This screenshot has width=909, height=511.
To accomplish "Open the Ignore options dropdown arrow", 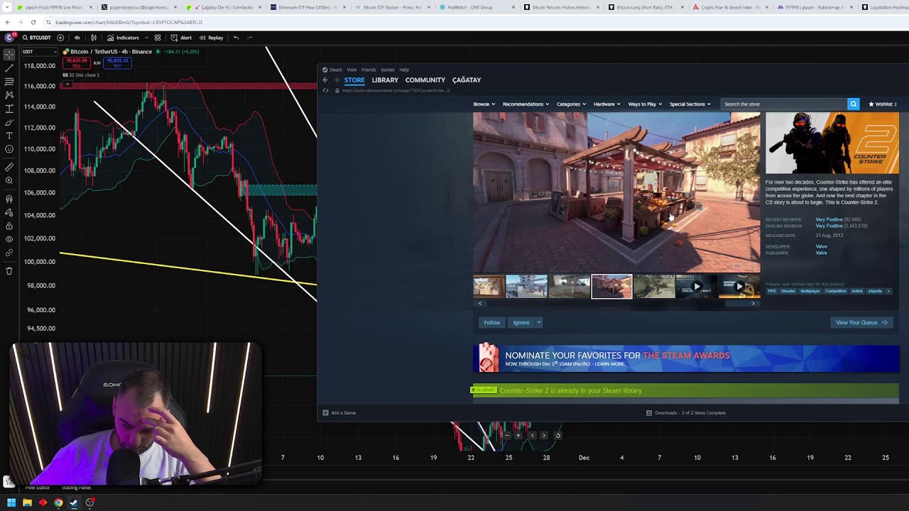I will point(539,322).
